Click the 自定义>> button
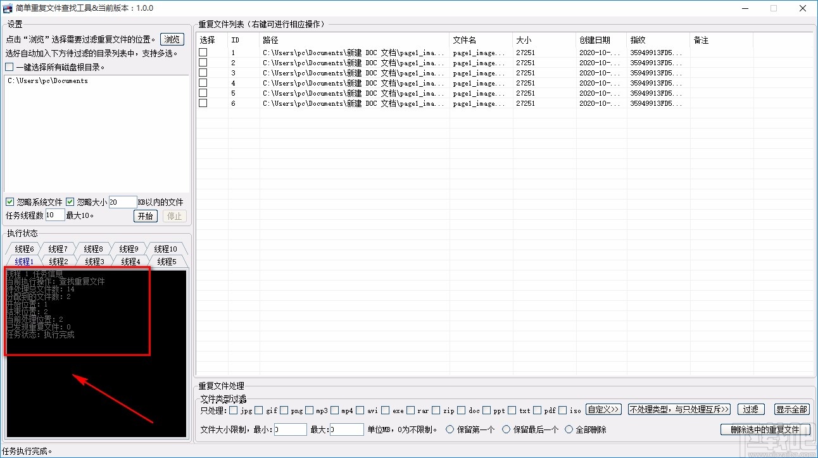This screenshot has height=458, width=818. tap(603, 410)
